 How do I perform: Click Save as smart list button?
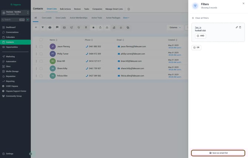[x=218, y=153]
